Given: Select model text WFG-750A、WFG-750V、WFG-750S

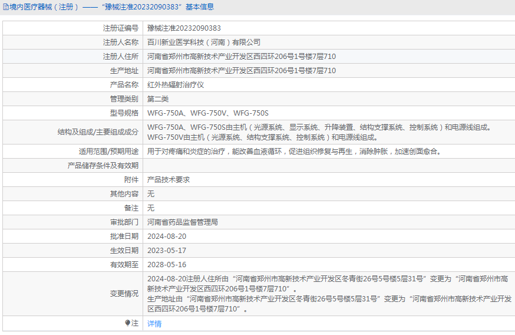Looking at the screenshot, I should click(x=208, y=113).
